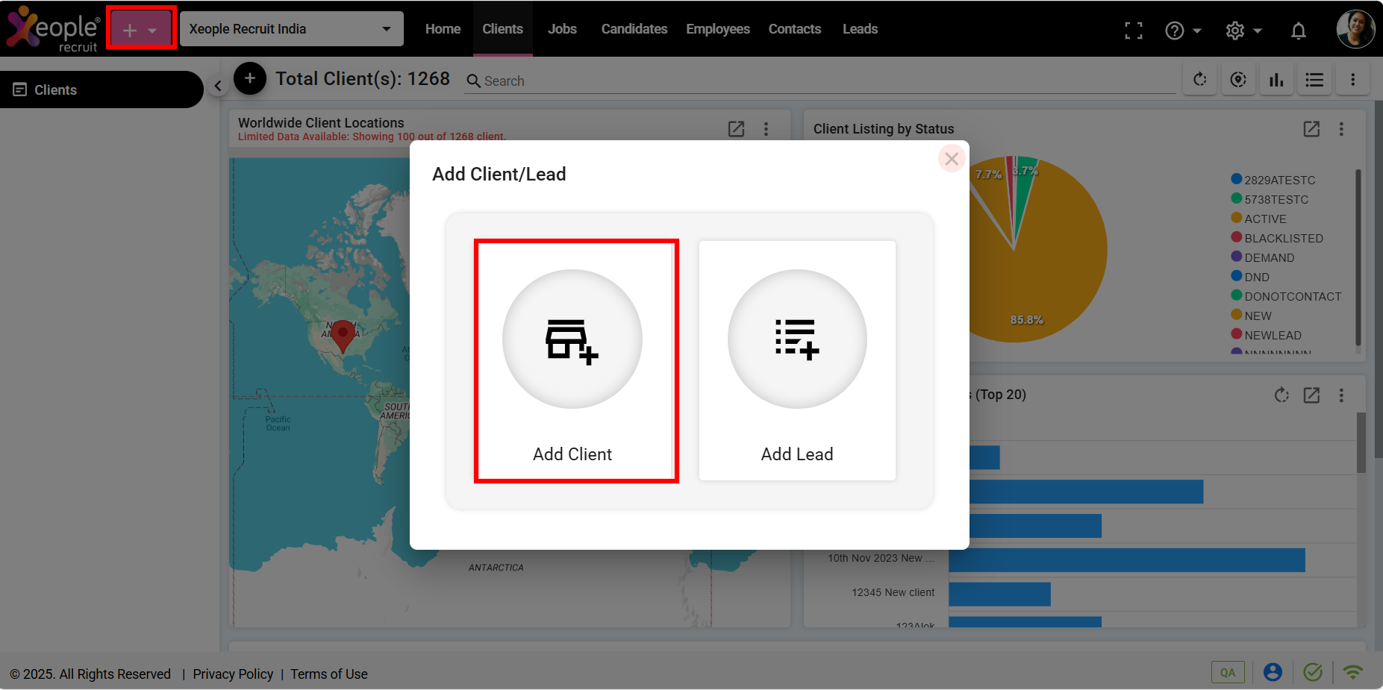
Task: Click the QA environment badge
Action: (x=1228, y=672)
